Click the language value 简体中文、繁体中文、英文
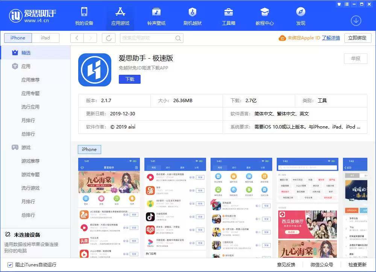This screenshot has height=272, width=376. click(x=282, y=113)
